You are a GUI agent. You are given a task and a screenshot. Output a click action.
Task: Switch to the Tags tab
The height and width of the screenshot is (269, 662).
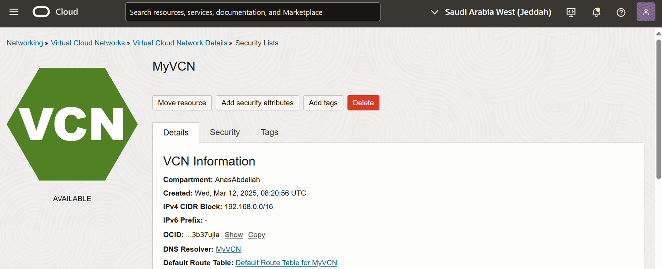[269, 132]
